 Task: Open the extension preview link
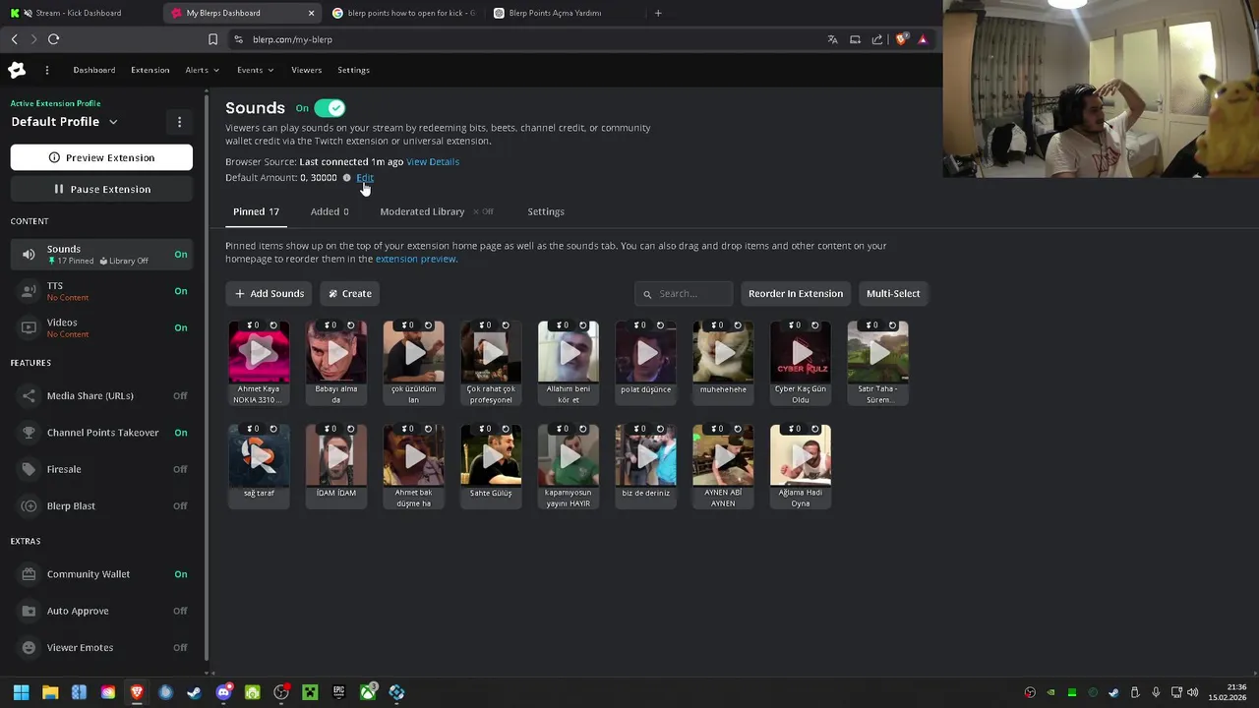tap(416, 259)
